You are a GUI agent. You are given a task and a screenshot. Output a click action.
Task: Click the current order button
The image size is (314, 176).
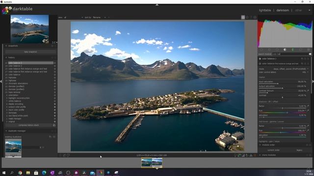(273, 150)
